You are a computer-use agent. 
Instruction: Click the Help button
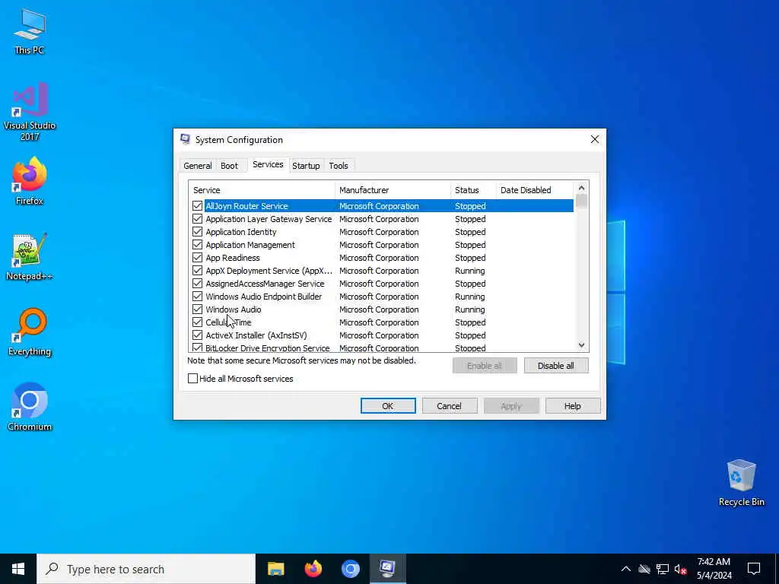point(573,406)
